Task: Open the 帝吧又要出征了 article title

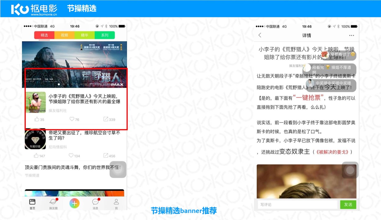Action: click(85, 136)
